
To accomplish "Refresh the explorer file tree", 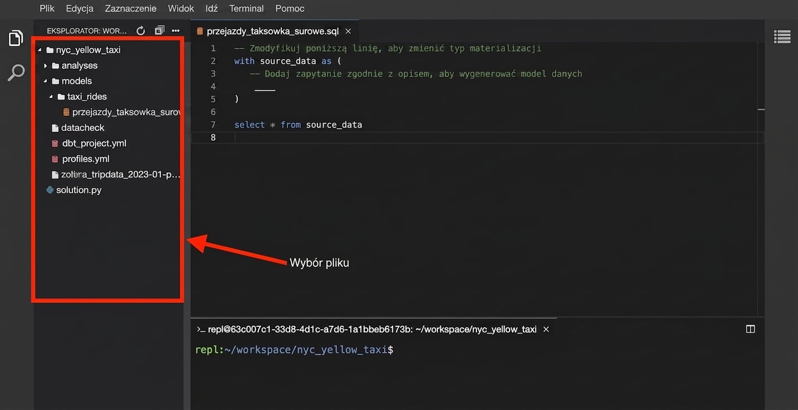I will (141, 31).
